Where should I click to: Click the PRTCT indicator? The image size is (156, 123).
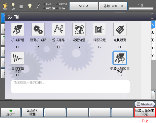pyautogui.click(x=57, y=4)
